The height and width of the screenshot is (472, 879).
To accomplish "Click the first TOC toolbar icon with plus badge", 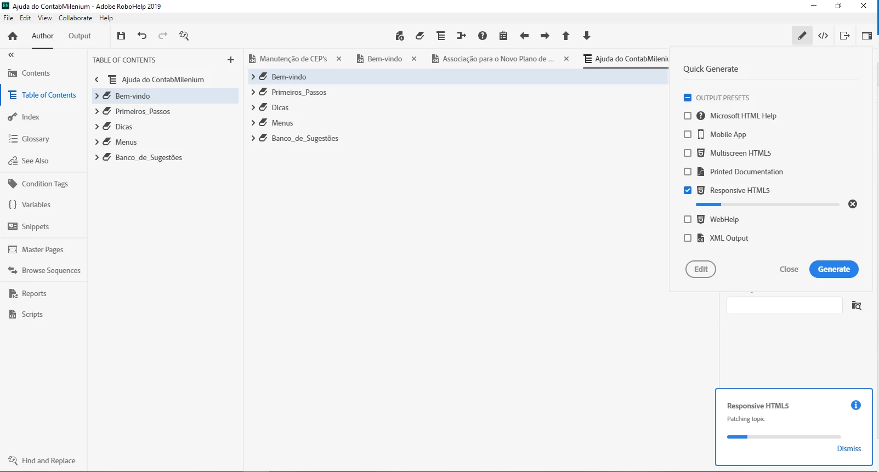I will [x=400, y=36].
